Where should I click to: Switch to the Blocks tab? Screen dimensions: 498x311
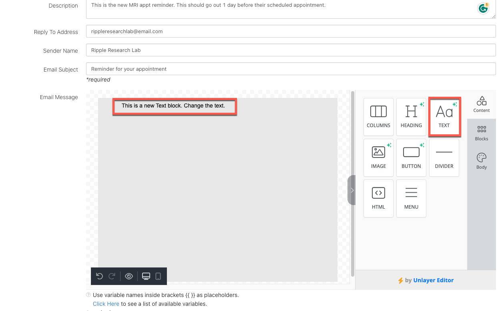482,133
